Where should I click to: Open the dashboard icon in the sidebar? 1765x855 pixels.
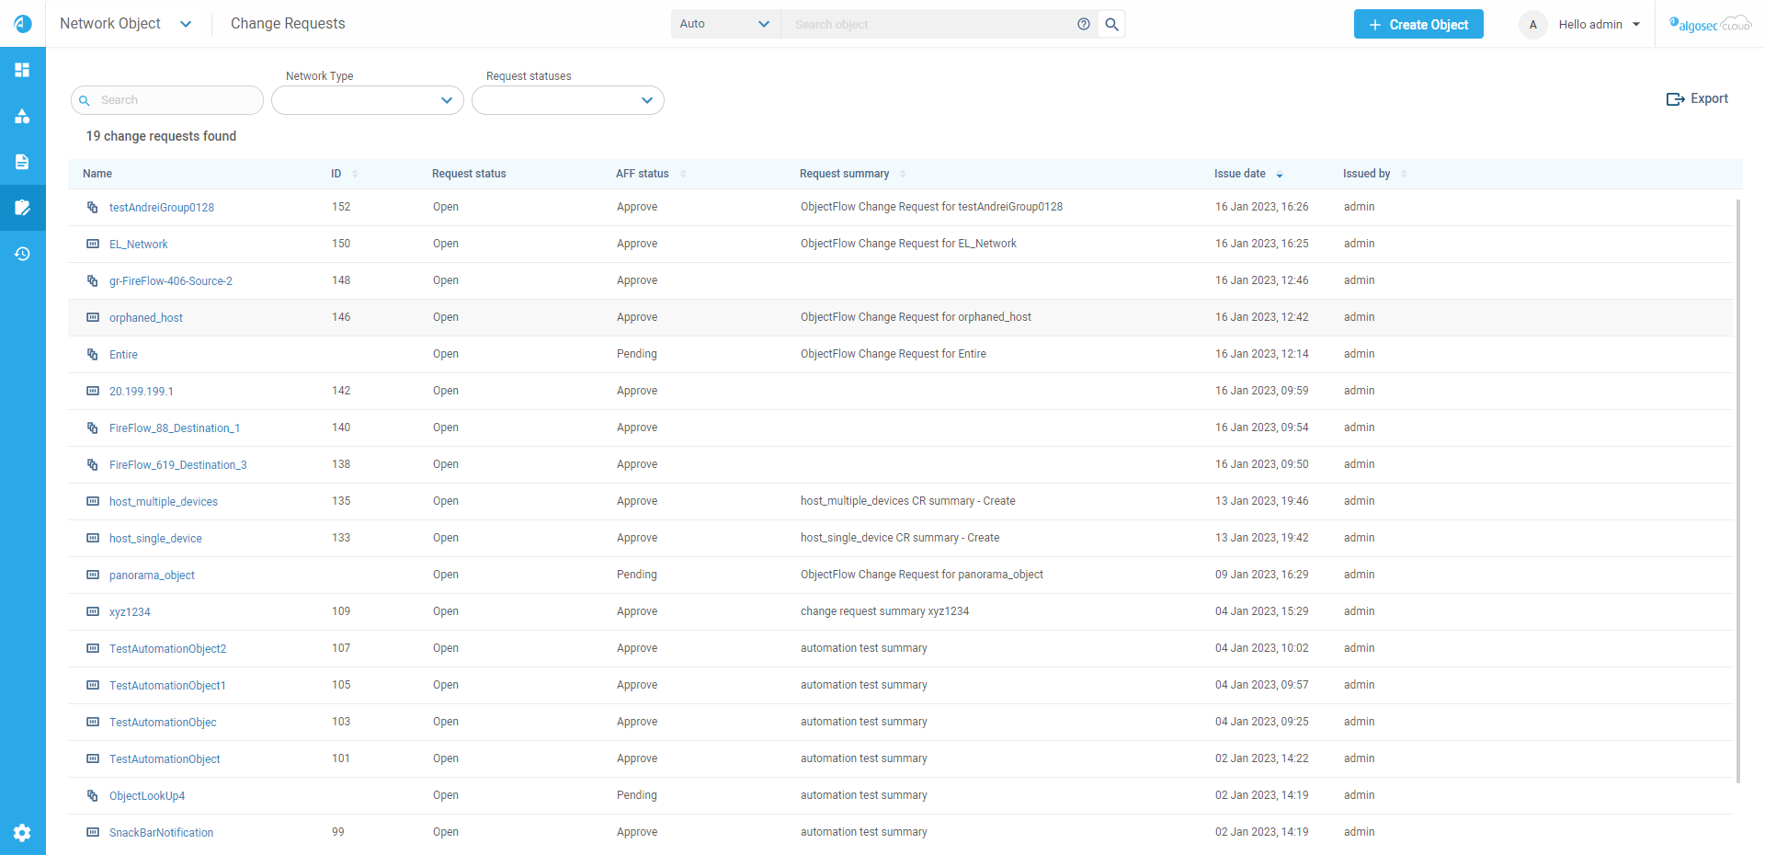22,70
